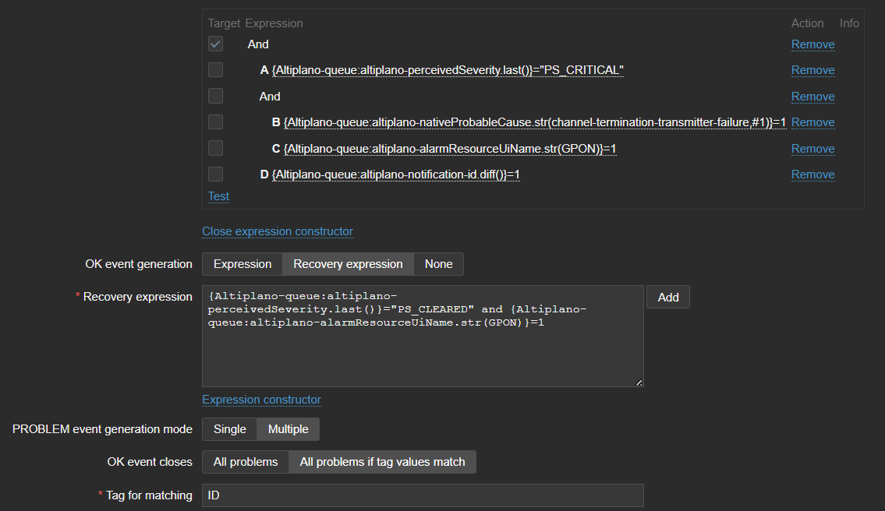Set OK event generation to Expression
885x511 pixels.
(242, 264)
